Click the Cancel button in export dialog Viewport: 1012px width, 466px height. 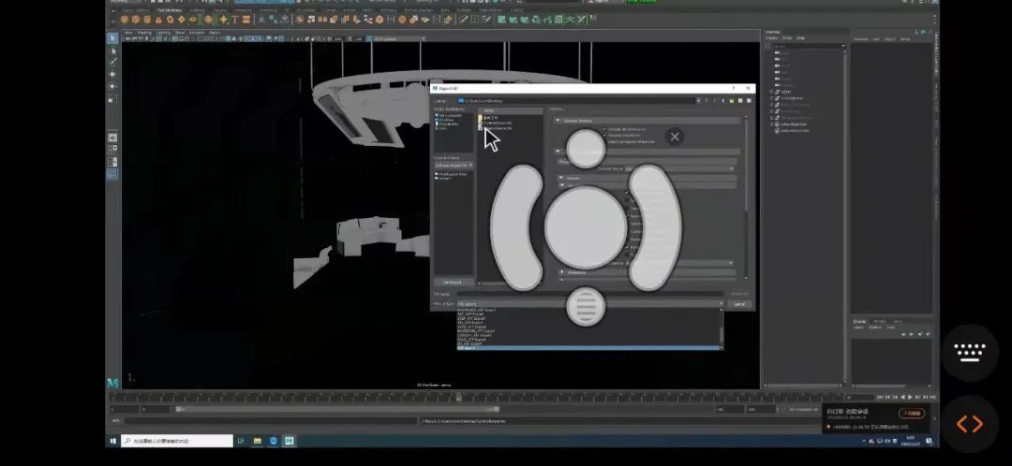coord(739,304)
